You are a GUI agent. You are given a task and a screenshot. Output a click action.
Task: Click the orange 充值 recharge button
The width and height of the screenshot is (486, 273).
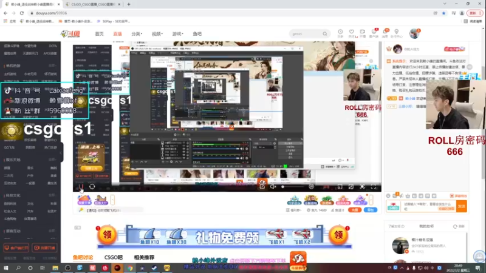[355, 210]
